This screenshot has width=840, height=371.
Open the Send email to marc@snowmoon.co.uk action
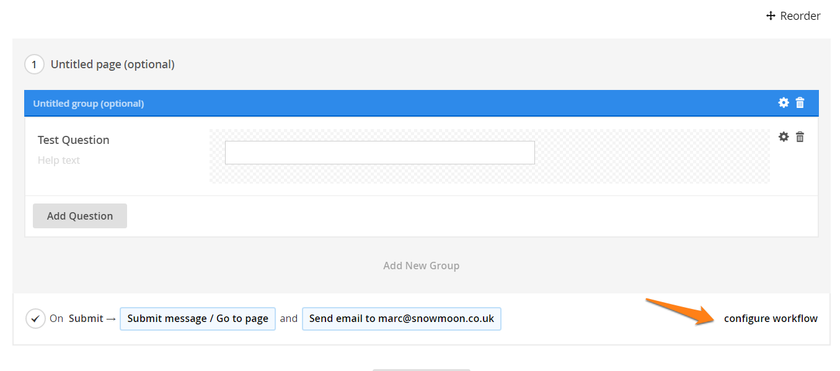pos(401,319)
